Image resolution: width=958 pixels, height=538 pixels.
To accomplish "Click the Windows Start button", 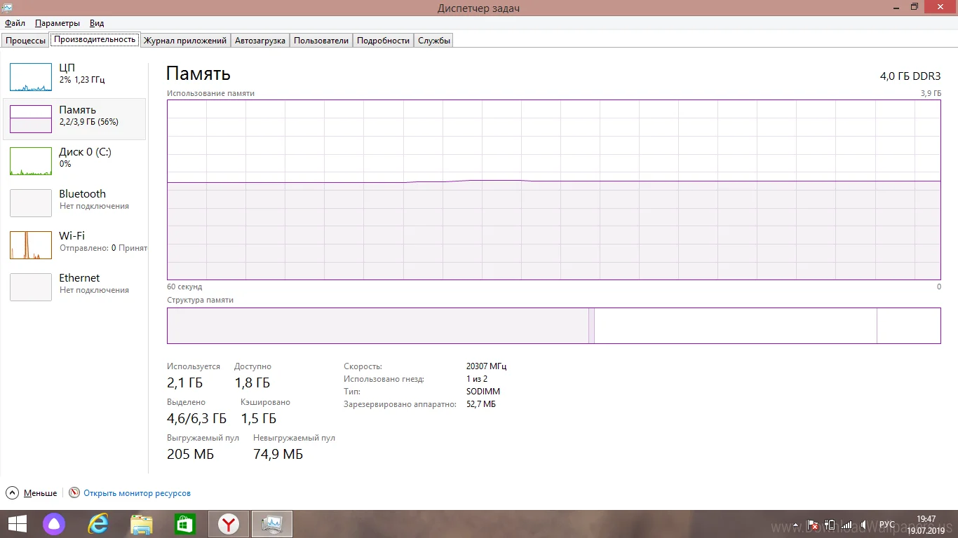I will point(17,524).
